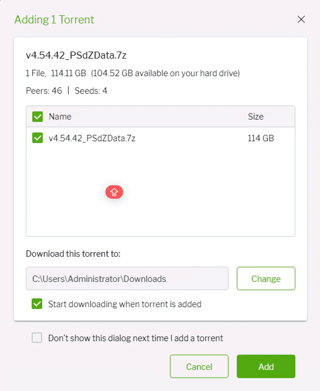Viewport: 320px width, 391px height.
Task: Click the Adding 1 Torrent heading
Action: (x=54, y=20)
